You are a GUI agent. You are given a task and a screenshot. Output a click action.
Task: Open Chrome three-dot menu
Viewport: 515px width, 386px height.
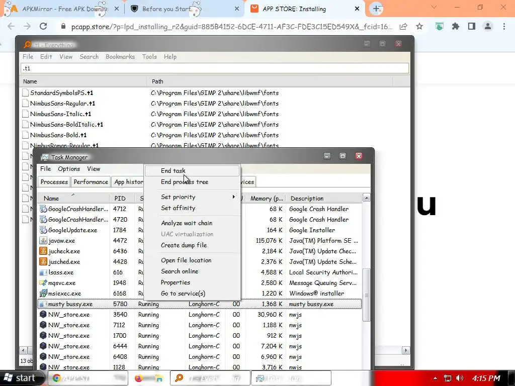point(504,26)
